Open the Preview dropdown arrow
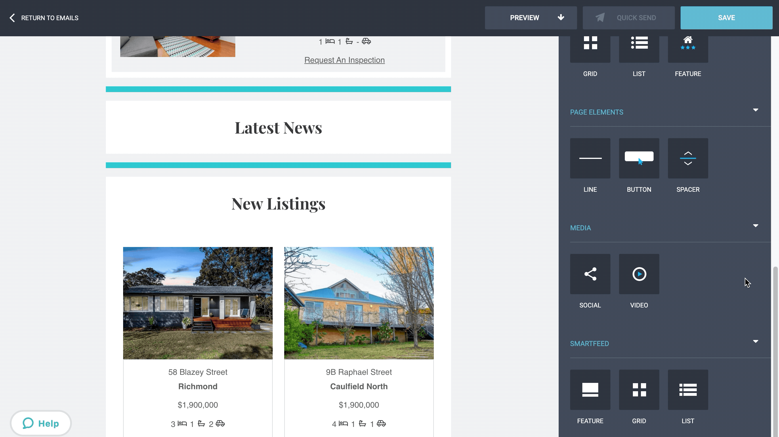This screenshot has height=437, width=779. [x=561, y=17]
